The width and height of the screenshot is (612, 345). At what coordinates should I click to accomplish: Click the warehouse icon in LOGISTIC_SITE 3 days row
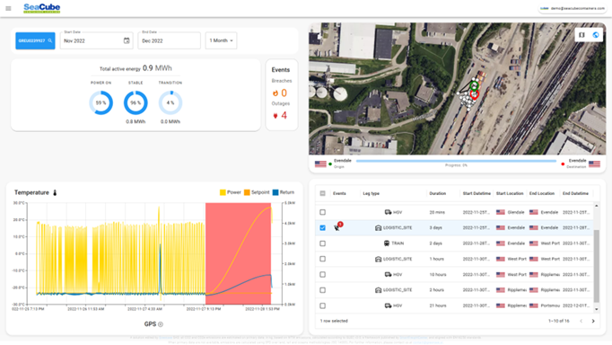click(x=378, y=228)
